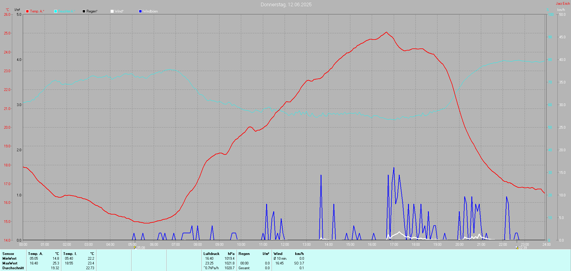571x271 pixels.
Task: Click the Windböen legend text label
Action: pos(150,11)
